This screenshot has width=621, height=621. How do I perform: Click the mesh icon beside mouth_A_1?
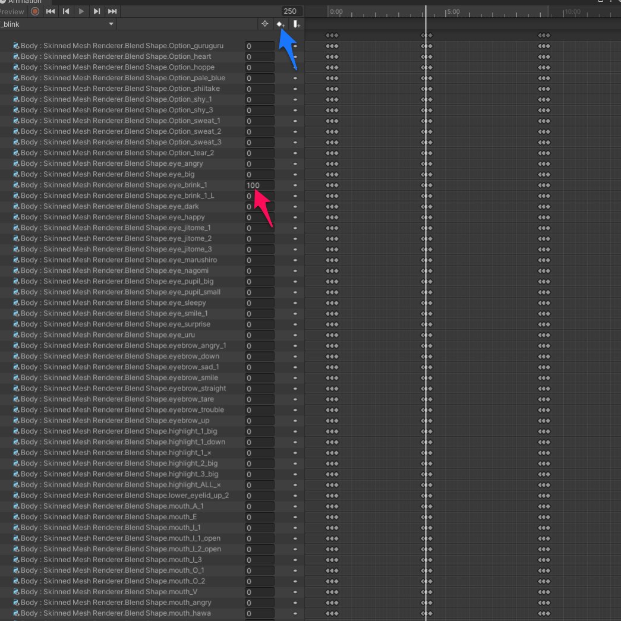coord(16,506)
